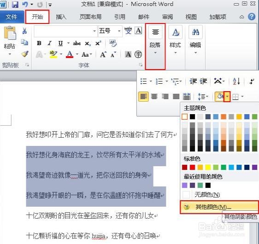Click the Format Painter brush icon
259x244 pixels.
(x=25, y=54)
